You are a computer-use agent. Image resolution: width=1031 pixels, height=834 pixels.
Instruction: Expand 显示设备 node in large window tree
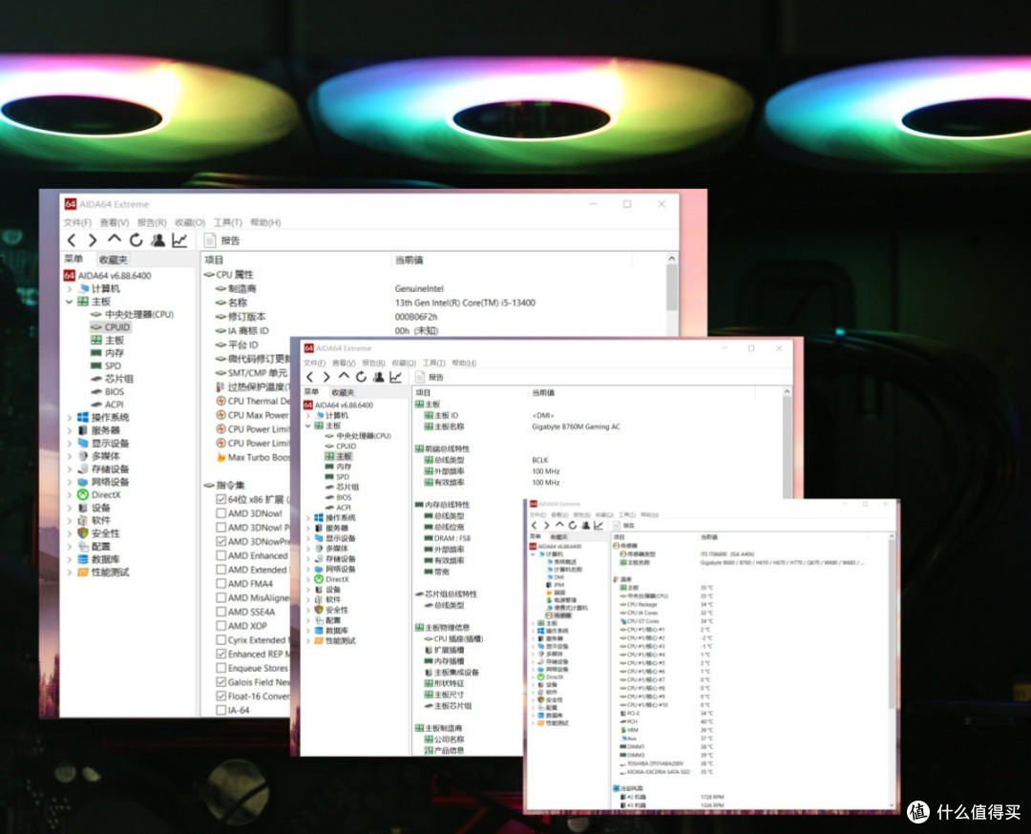[x=69, y=444]
